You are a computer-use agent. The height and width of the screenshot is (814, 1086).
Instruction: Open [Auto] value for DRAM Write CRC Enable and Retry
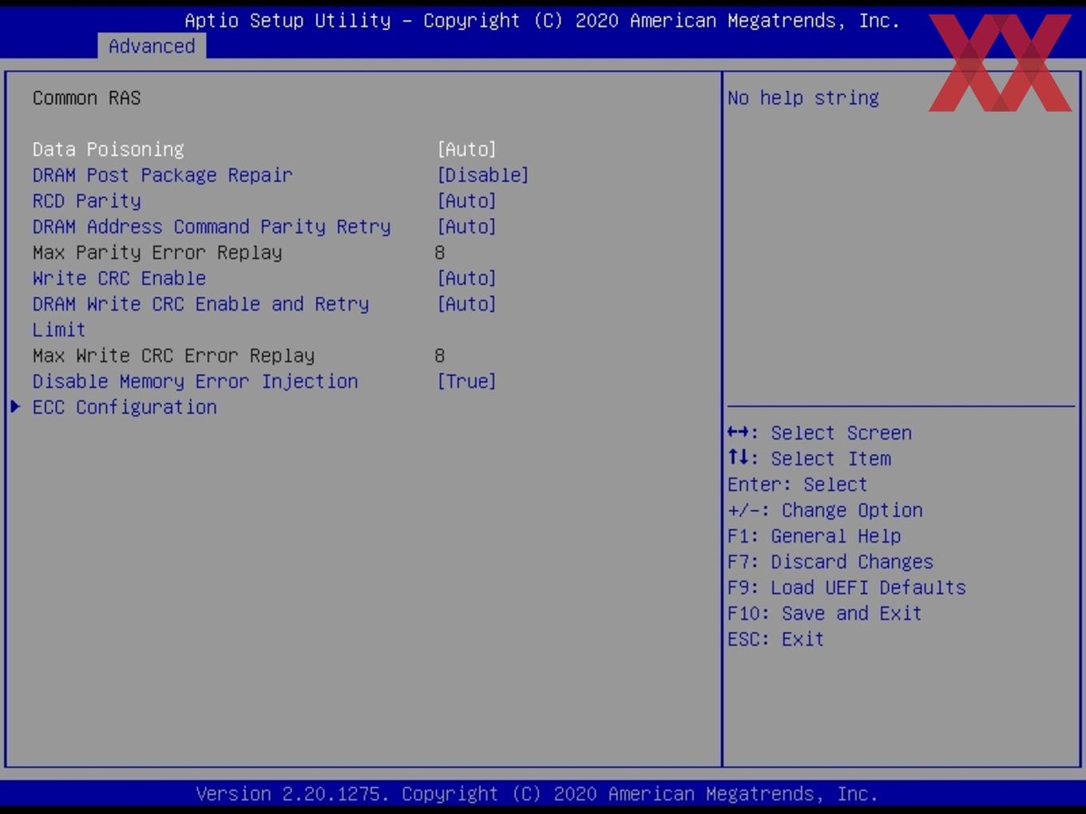(x=467, y=304)
